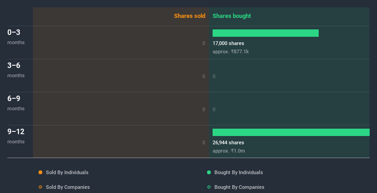Click the Bought By Individuals legend text

(x=238, y=172)
